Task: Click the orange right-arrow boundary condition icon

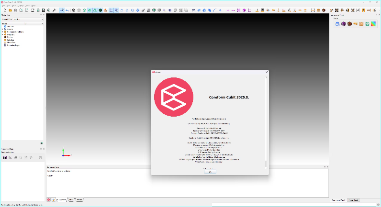Action: pyautogui.click(x=268, y=10)
